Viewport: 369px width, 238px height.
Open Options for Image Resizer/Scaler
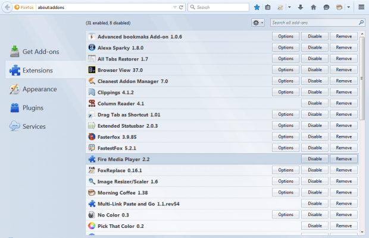coord(286,181)
